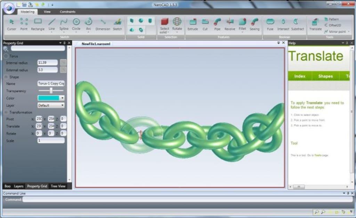Close the Property Grid panel
The image size is (356, 218).
tap(69, 43)
